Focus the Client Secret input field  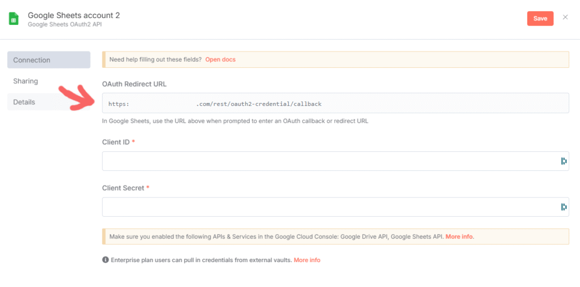pyautogui.click(x=335, y=207)
